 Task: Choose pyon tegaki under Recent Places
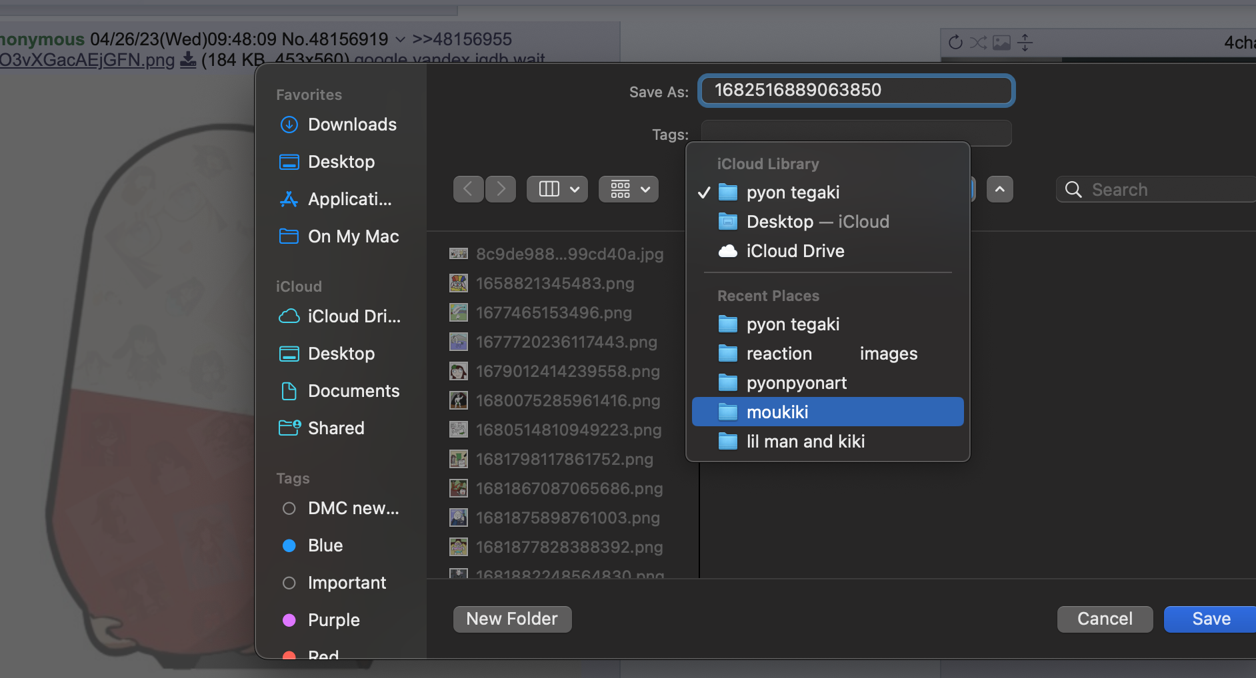(x=828, y=324)
